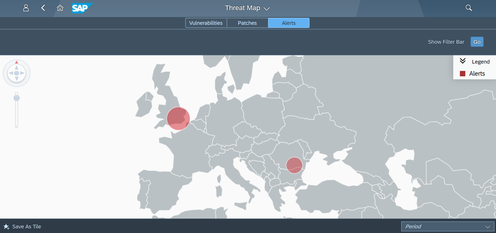Select the Alerts tab

tap(289, 23)
